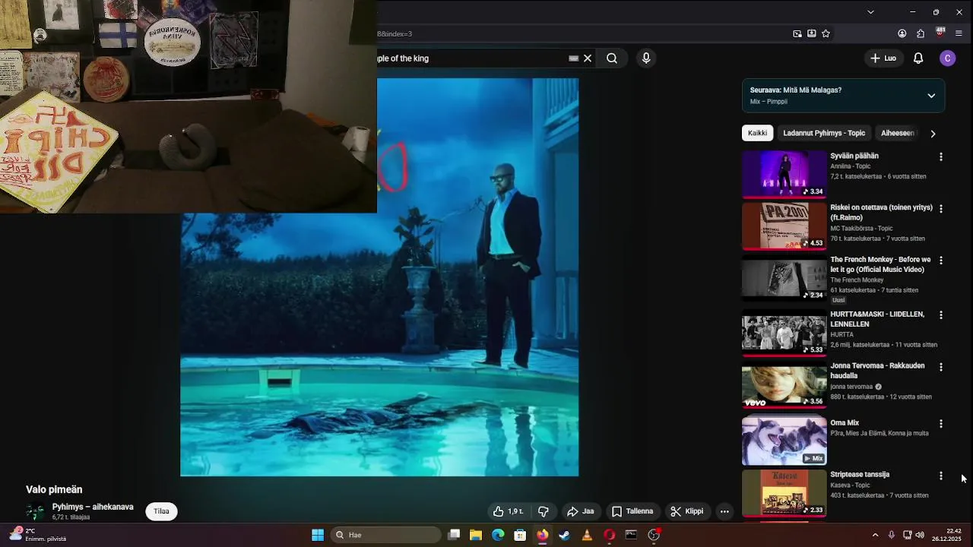
Task: Dislike the video with thumbs down
Action: point(543,511)
